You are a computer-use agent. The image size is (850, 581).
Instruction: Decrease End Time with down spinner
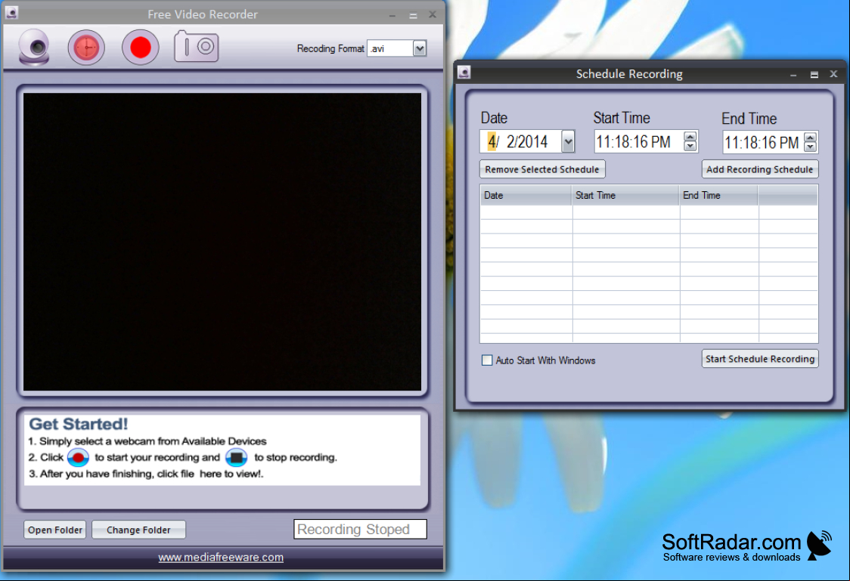point(810,147)
